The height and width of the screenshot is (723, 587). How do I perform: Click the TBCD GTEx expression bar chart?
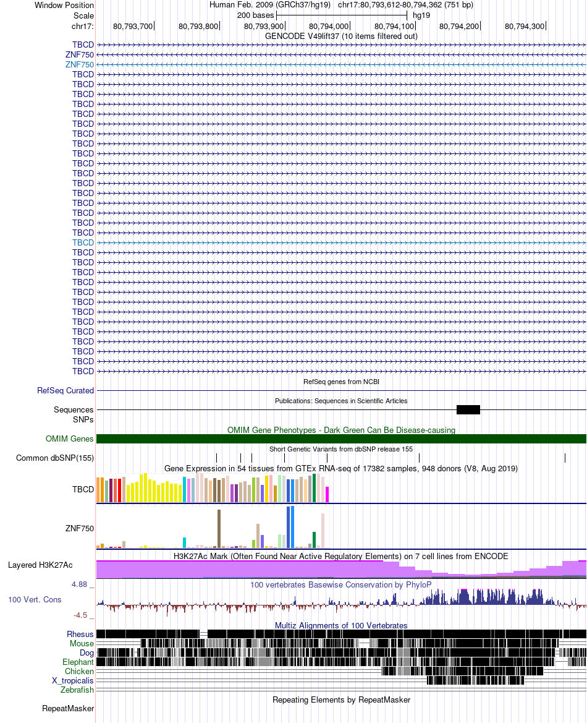click(x=213, y=488)
